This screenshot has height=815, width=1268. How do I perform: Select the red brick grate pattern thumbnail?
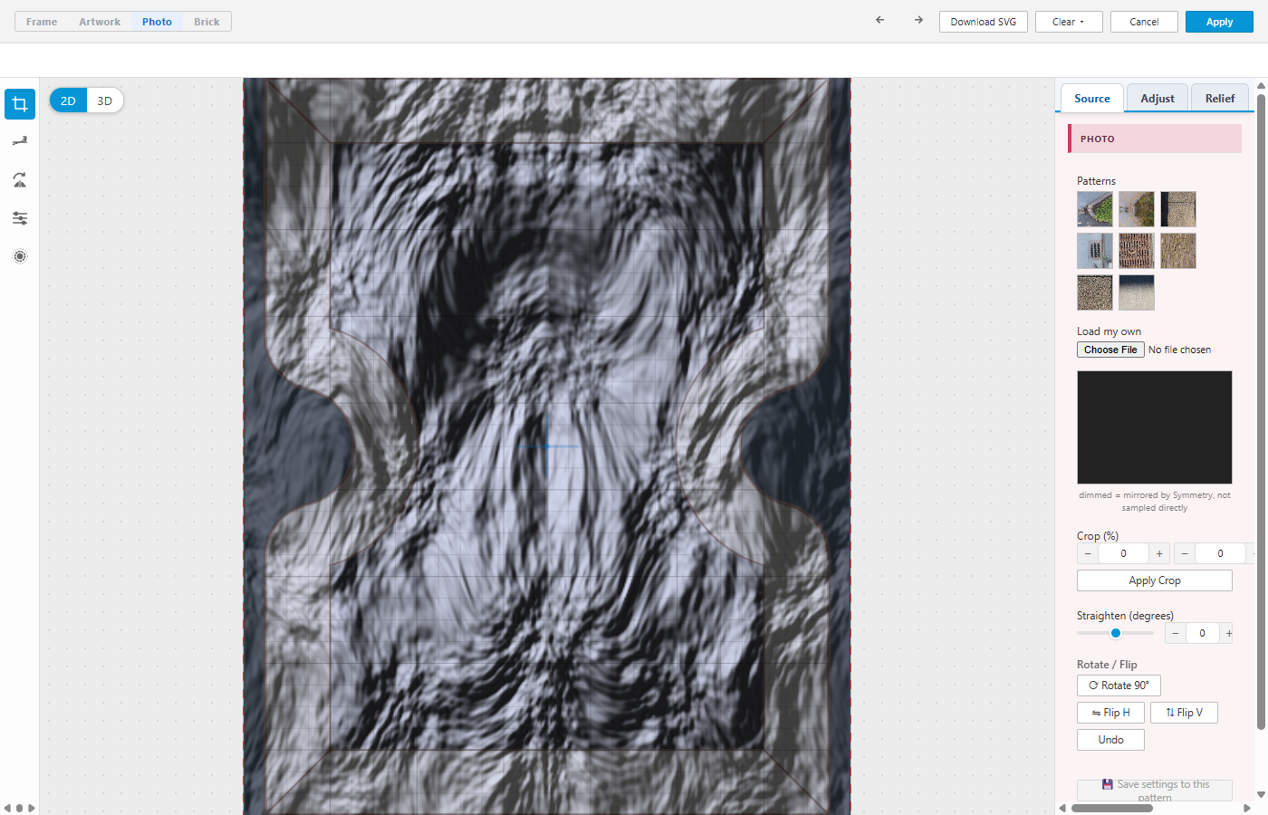1137,251
